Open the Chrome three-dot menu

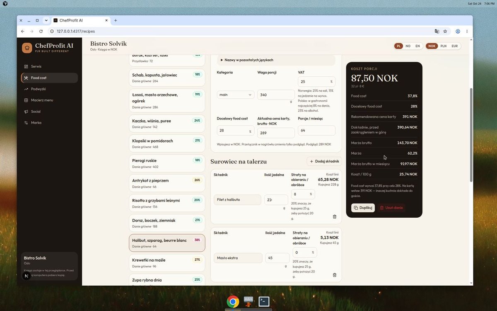coord(467,31)
